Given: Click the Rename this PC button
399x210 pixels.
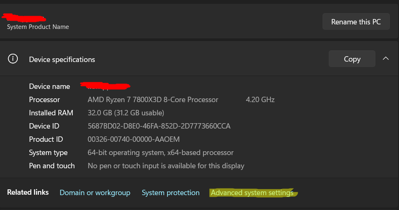Looking at the screenshot, I should tap(356, 22).
